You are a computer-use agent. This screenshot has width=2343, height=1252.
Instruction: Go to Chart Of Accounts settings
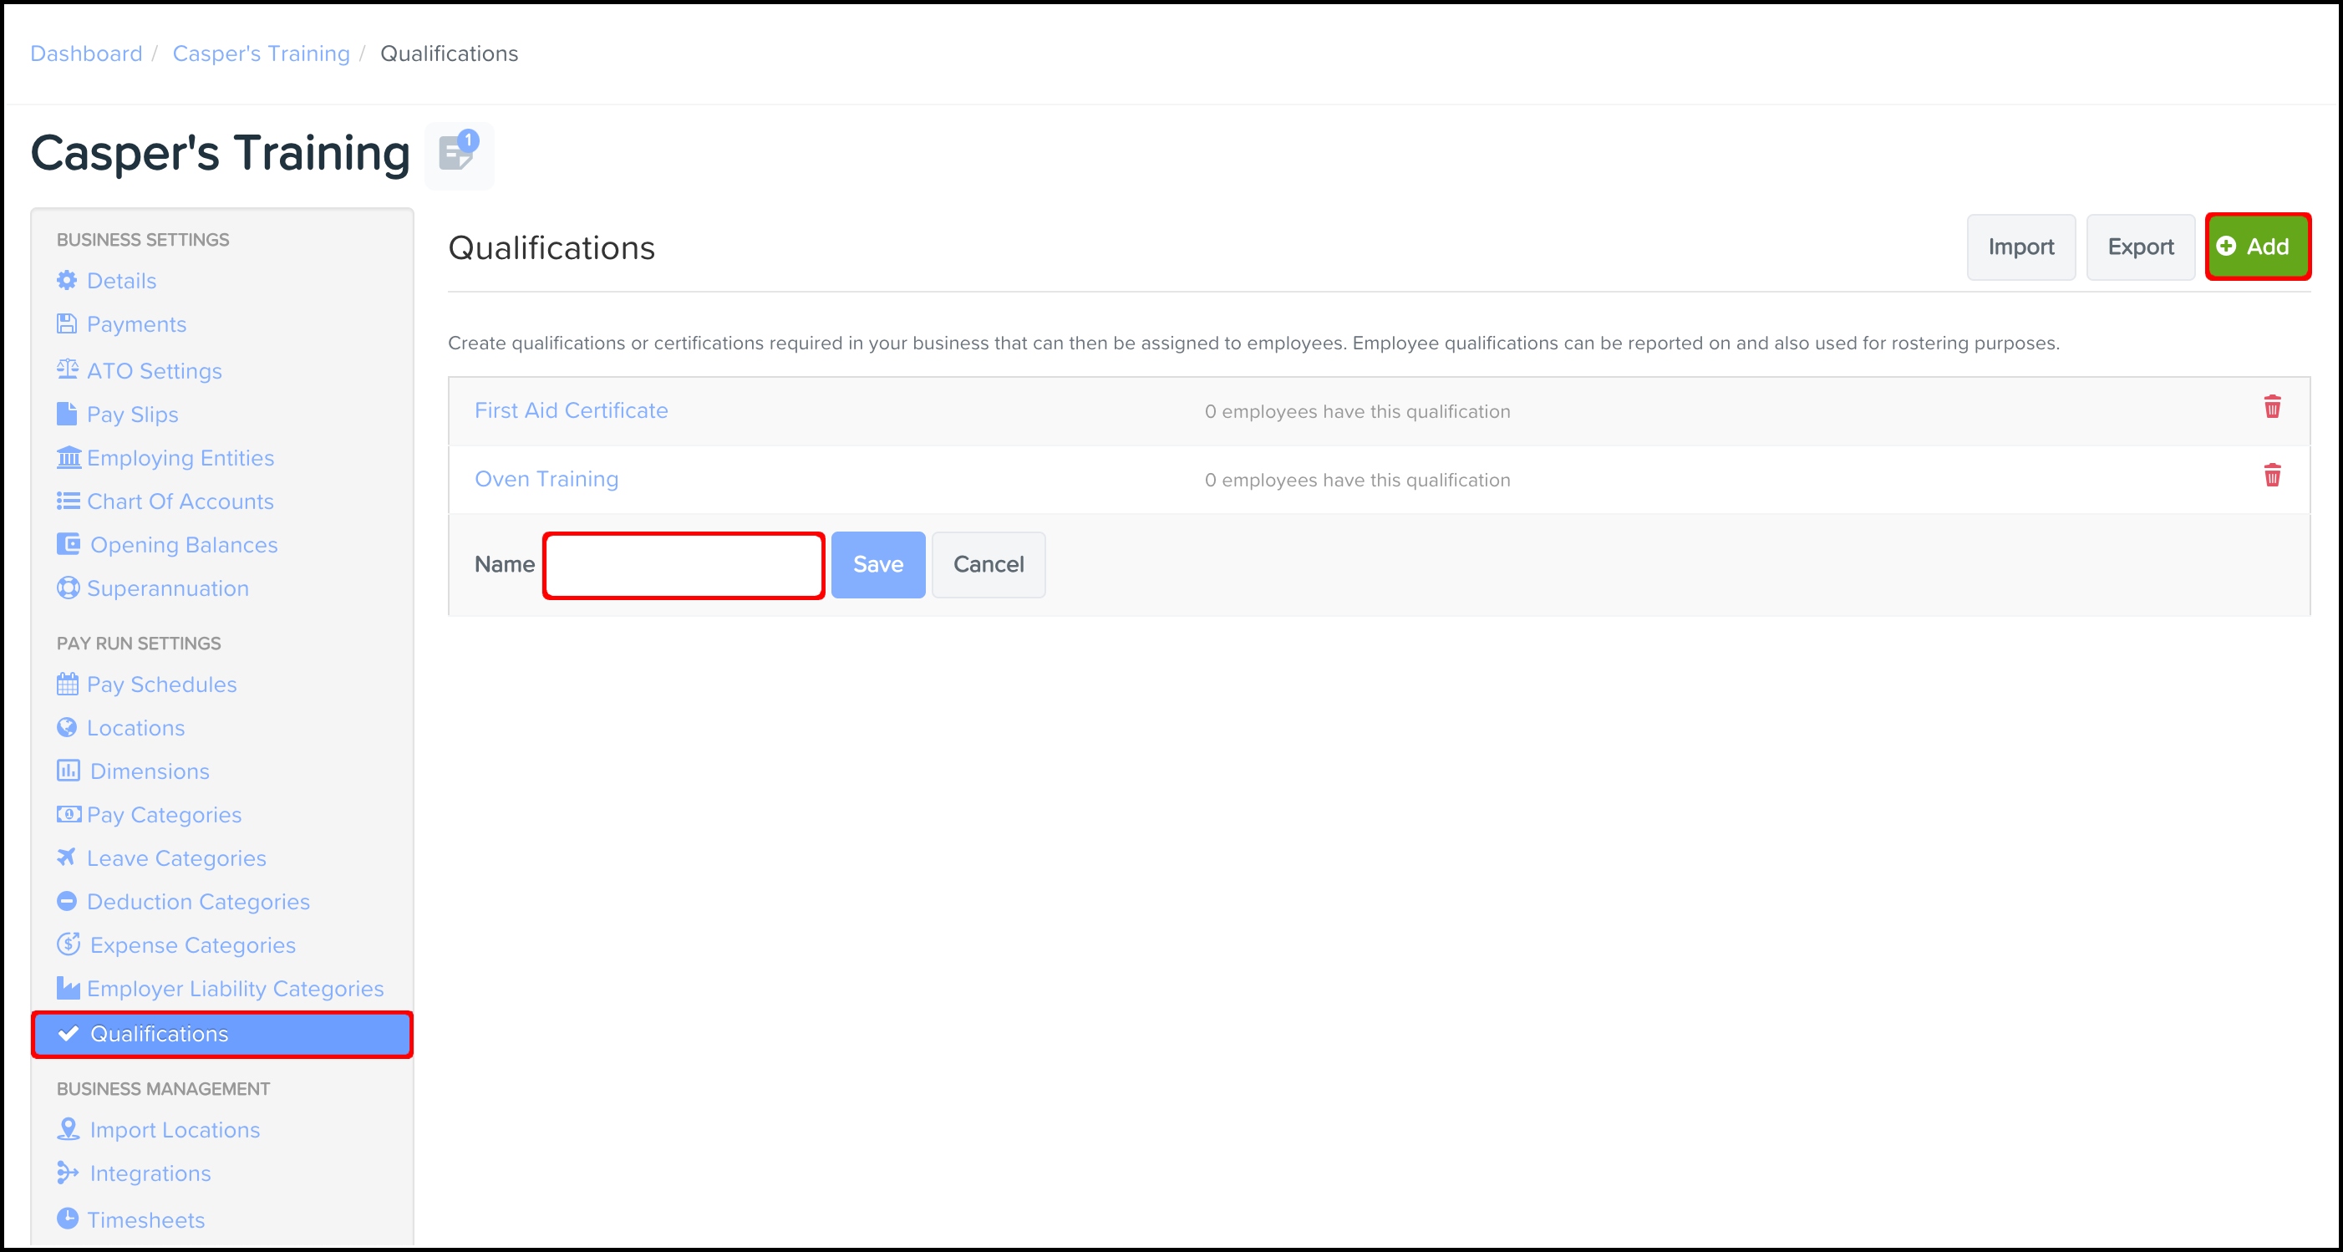pyautogui.click(x=179, y=501)
